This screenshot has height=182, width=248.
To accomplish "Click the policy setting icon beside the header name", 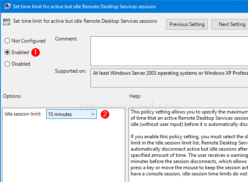I will click(x=7, y=22).
